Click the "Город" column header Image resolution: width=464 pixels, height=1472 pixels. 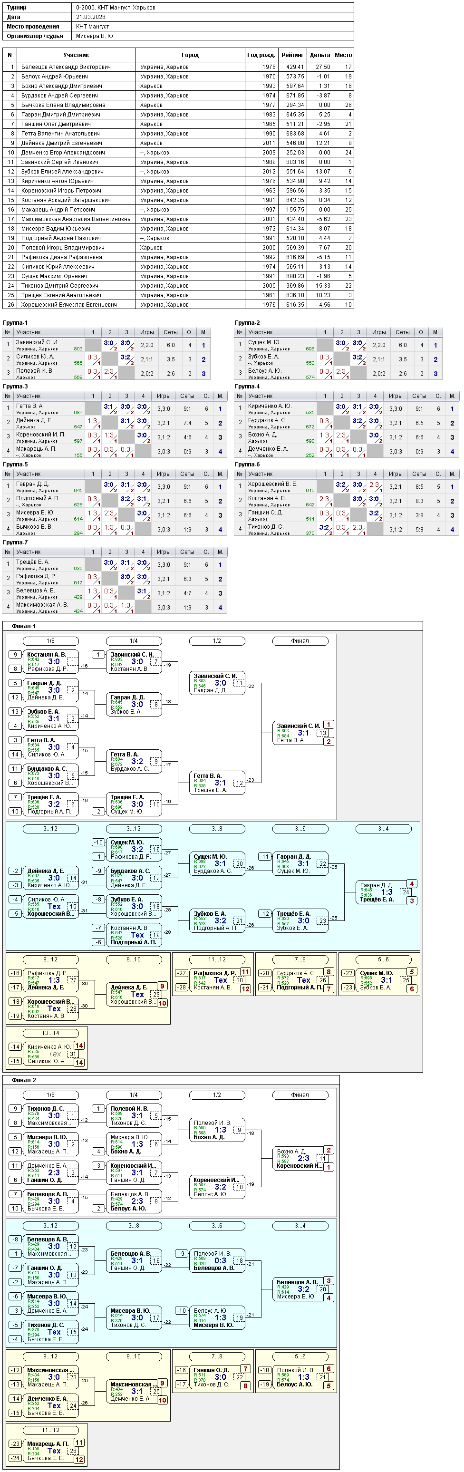[x=190, y=55]
